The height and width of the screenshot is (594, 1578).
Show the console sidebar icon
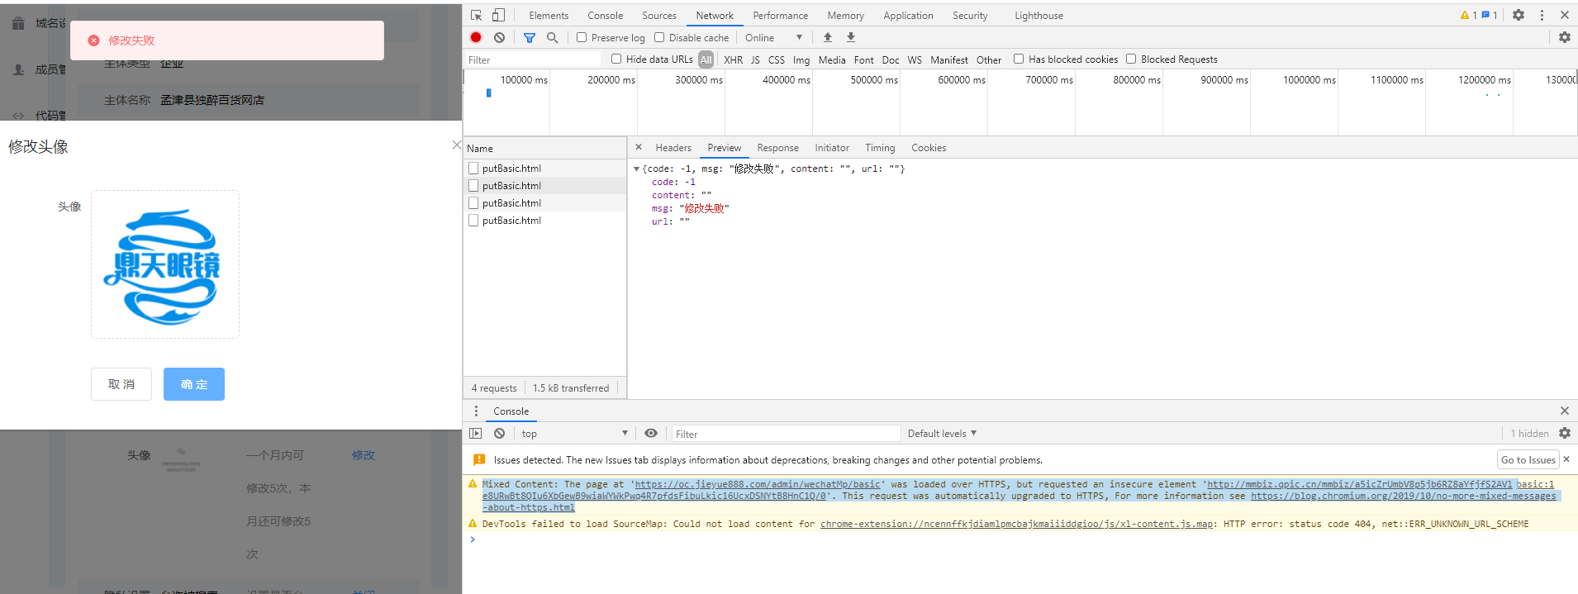click(x=476, y=433)
